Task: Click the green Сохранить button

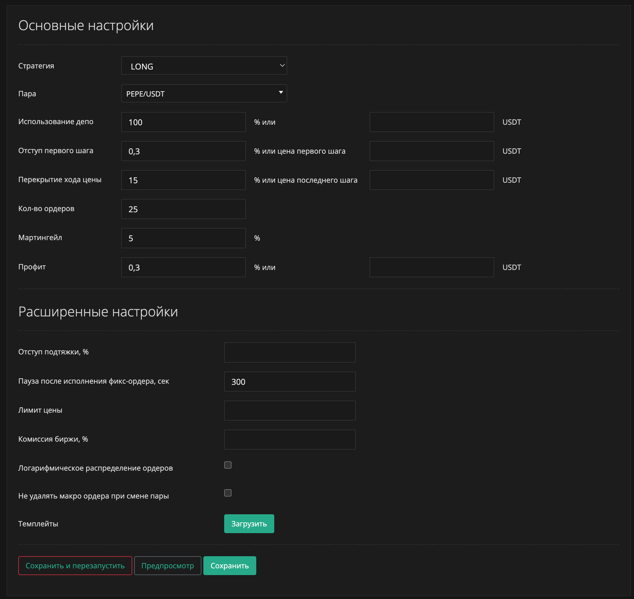Action: (x=230, y=566)
